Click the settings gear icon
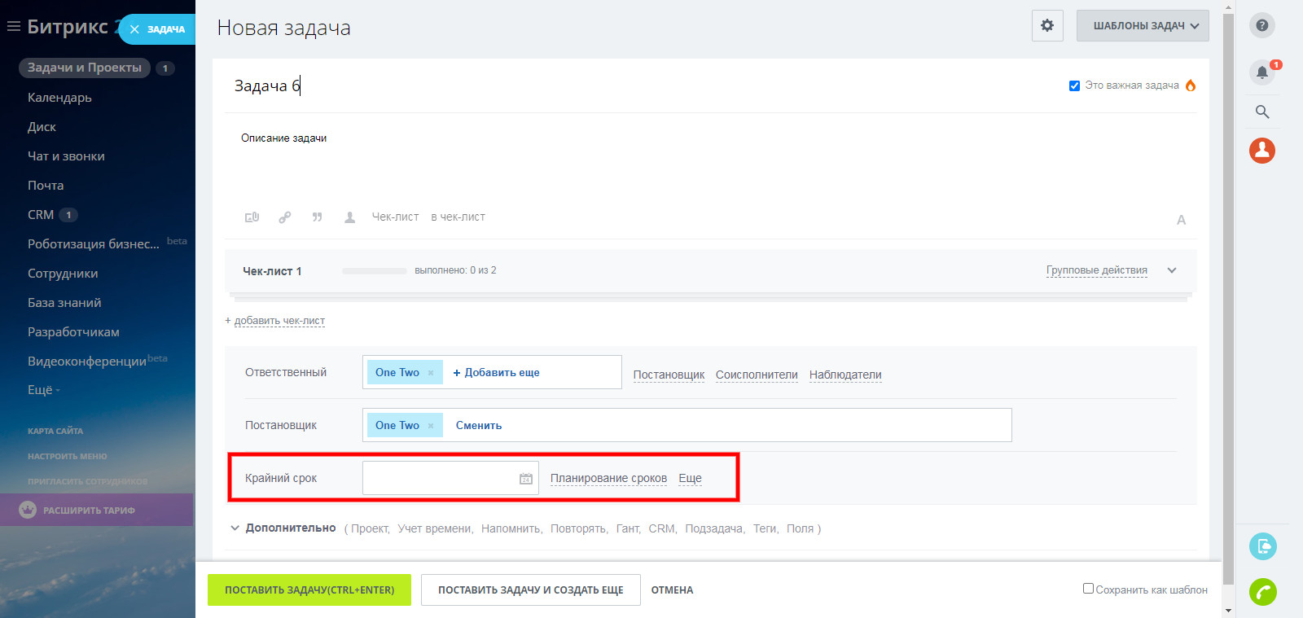Viewport: 1303px width, 618px height. click(x=1047, y=25)
